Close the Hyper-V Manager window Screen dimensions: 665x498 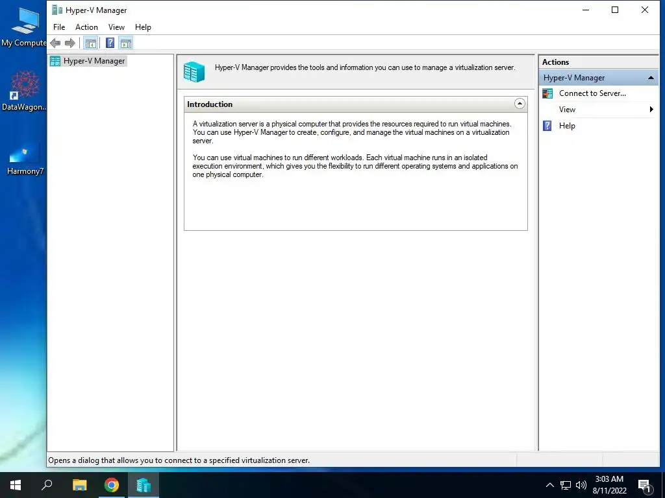[645, 10]
